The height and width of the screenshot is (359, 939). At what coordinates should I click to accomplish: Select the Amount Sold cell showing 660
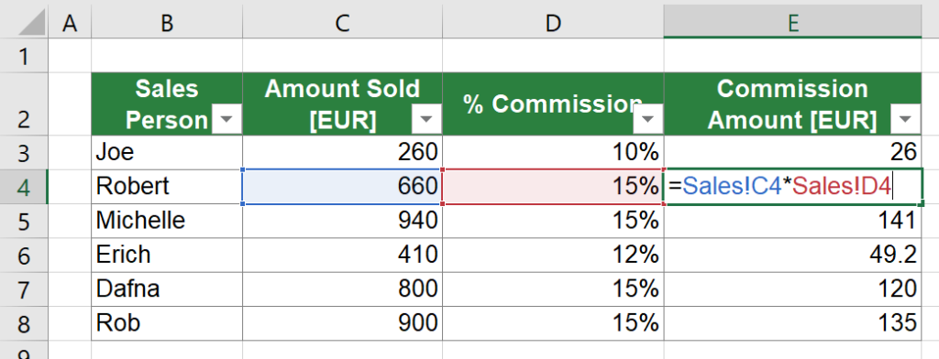(x=343, y=187)
